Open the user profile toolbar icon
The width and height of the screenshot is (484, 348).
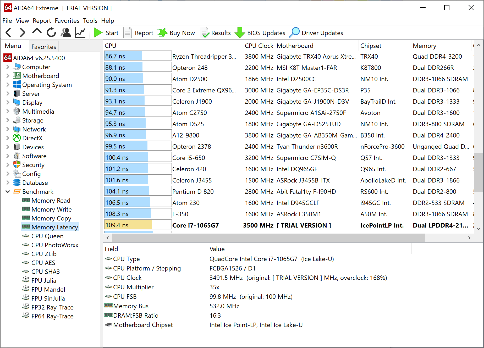[x=66, y=33]
